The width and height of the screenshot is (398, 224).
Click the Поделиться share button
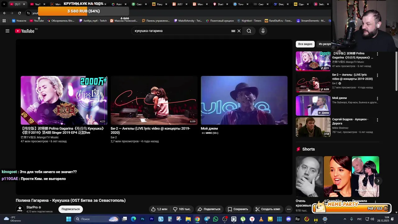click(209, 209)
